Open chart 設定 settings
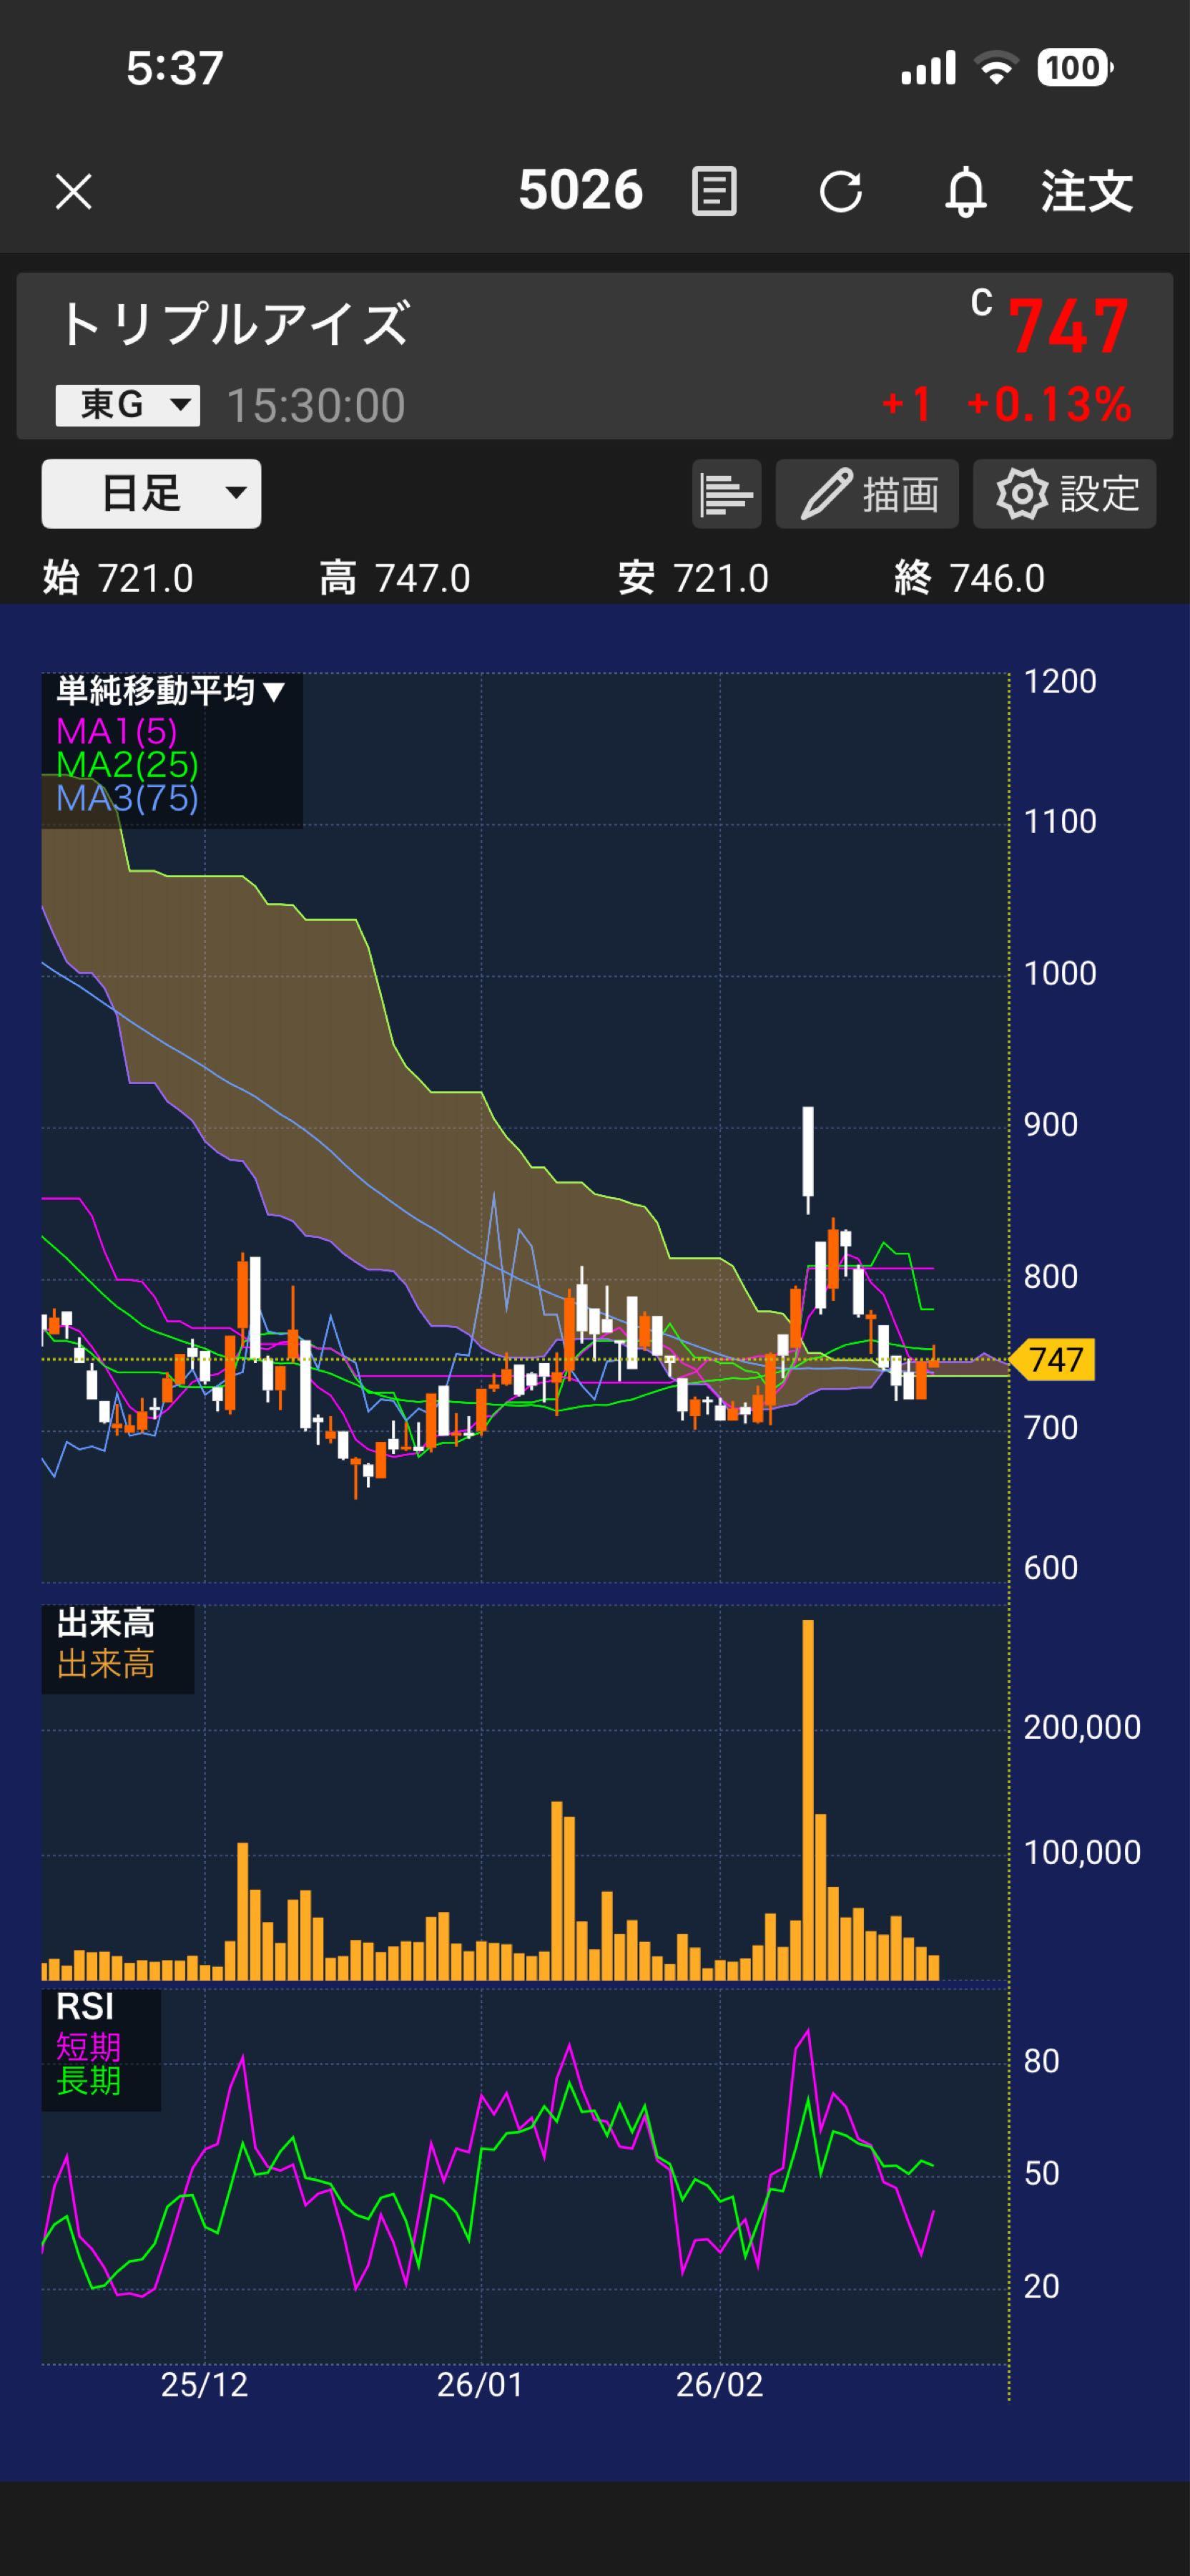 (1064, 493)
